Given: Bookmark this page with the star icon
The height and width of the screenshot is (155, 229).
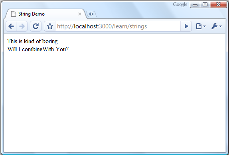Looking at the screenshot, I should coord(50,26).
